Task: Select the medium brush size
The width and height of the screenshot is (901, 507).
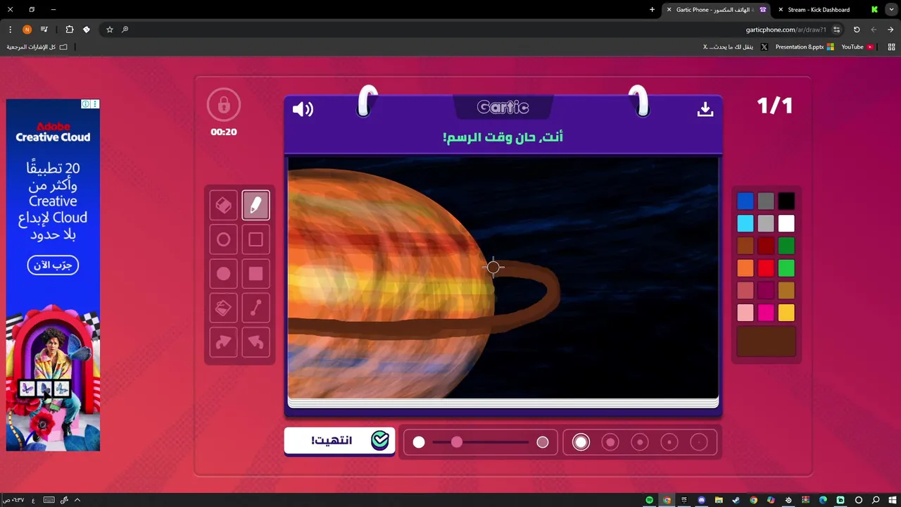Action: 640,442
